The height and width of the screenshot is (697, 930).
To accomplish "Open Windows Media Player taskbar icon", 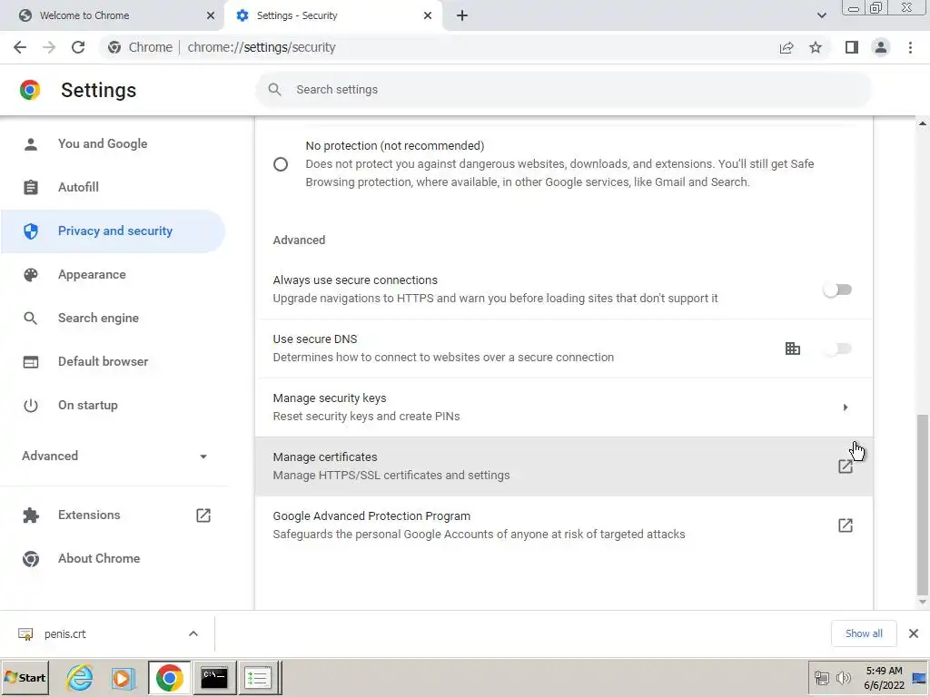I will (x=124, y=677).
